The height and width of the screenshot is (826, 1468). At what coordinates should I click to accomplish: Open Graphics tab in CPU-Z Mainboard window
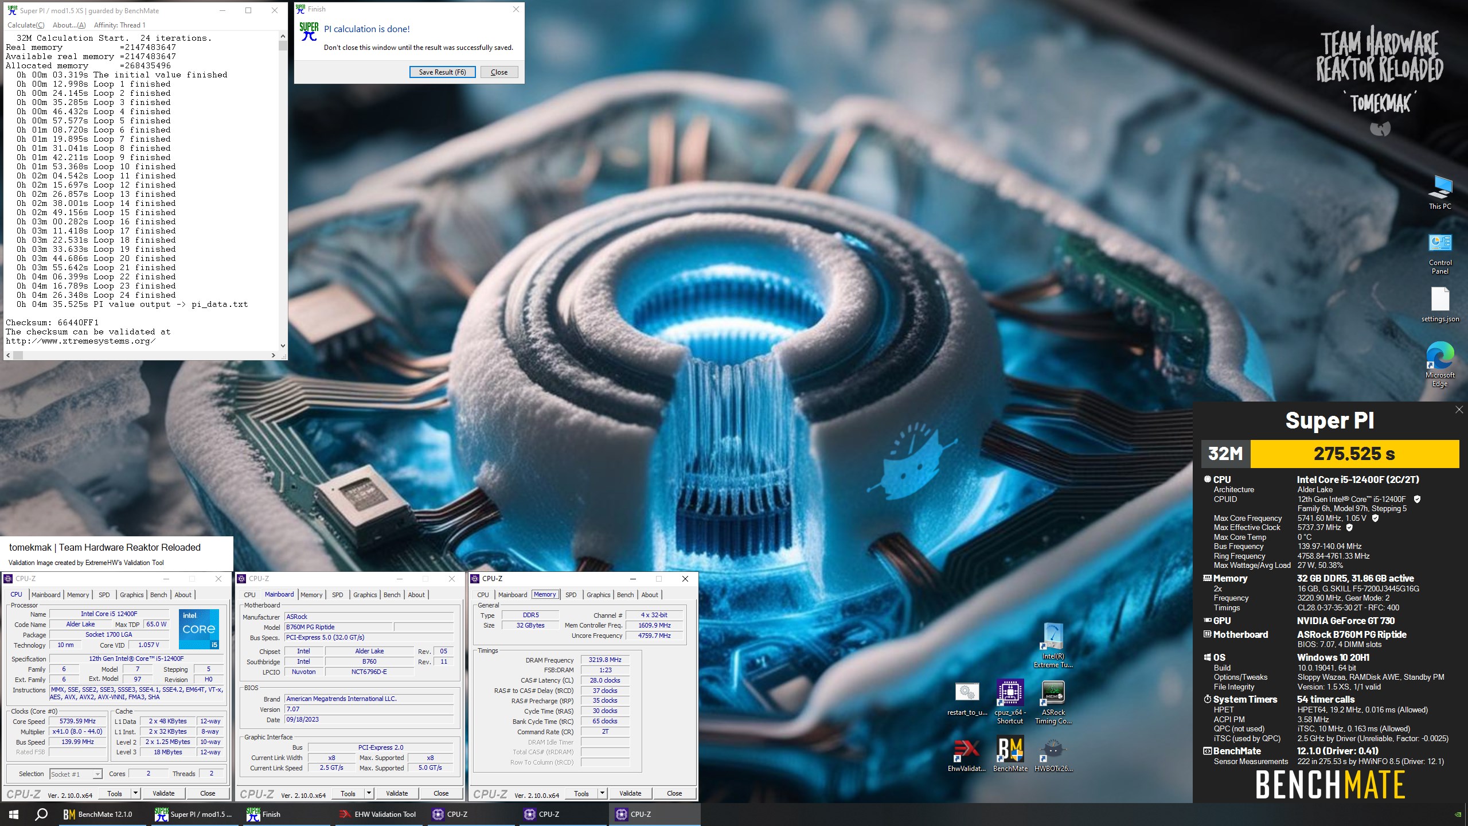(x=365, y=595)
